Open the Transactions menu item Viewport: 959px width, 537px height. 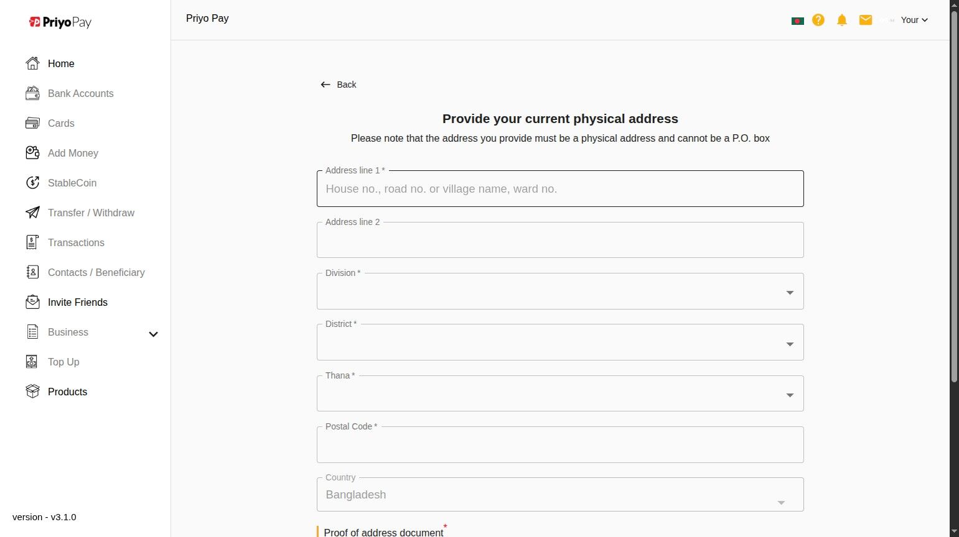click(76, 242)
